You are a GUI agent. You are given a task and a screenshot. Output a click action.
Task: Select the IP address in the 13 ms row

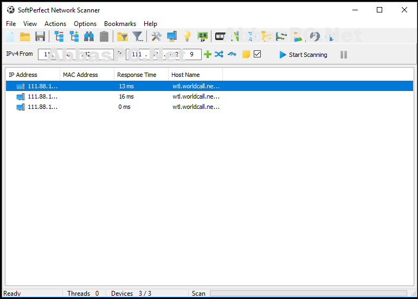43,86
